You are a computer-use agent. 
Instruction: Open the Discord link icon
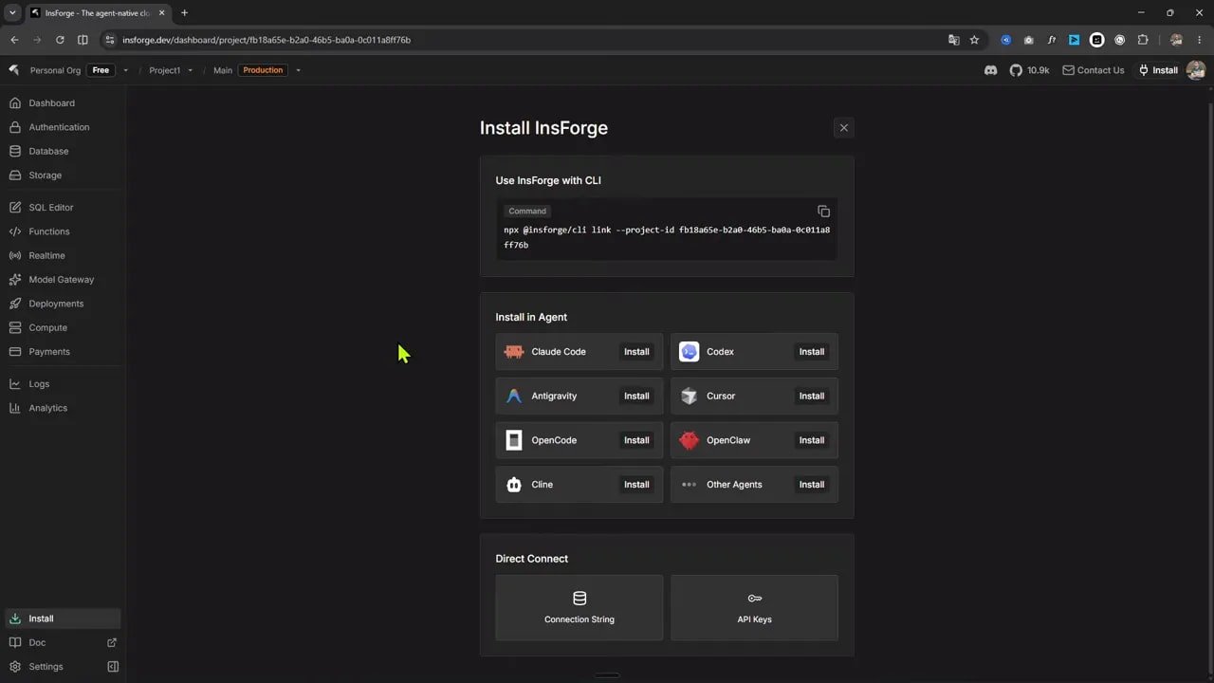click(991, 70)
